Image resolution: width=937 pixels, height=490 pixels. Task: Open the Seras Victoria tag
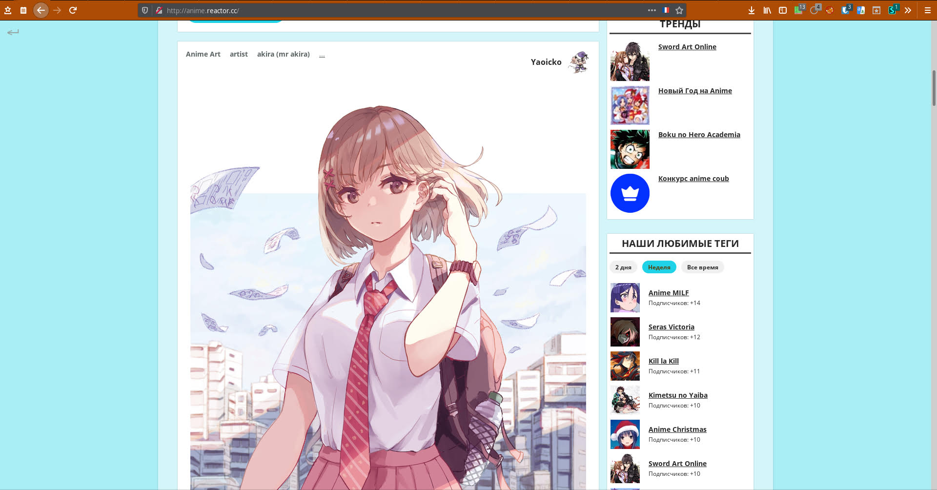(x=672, y=327)
